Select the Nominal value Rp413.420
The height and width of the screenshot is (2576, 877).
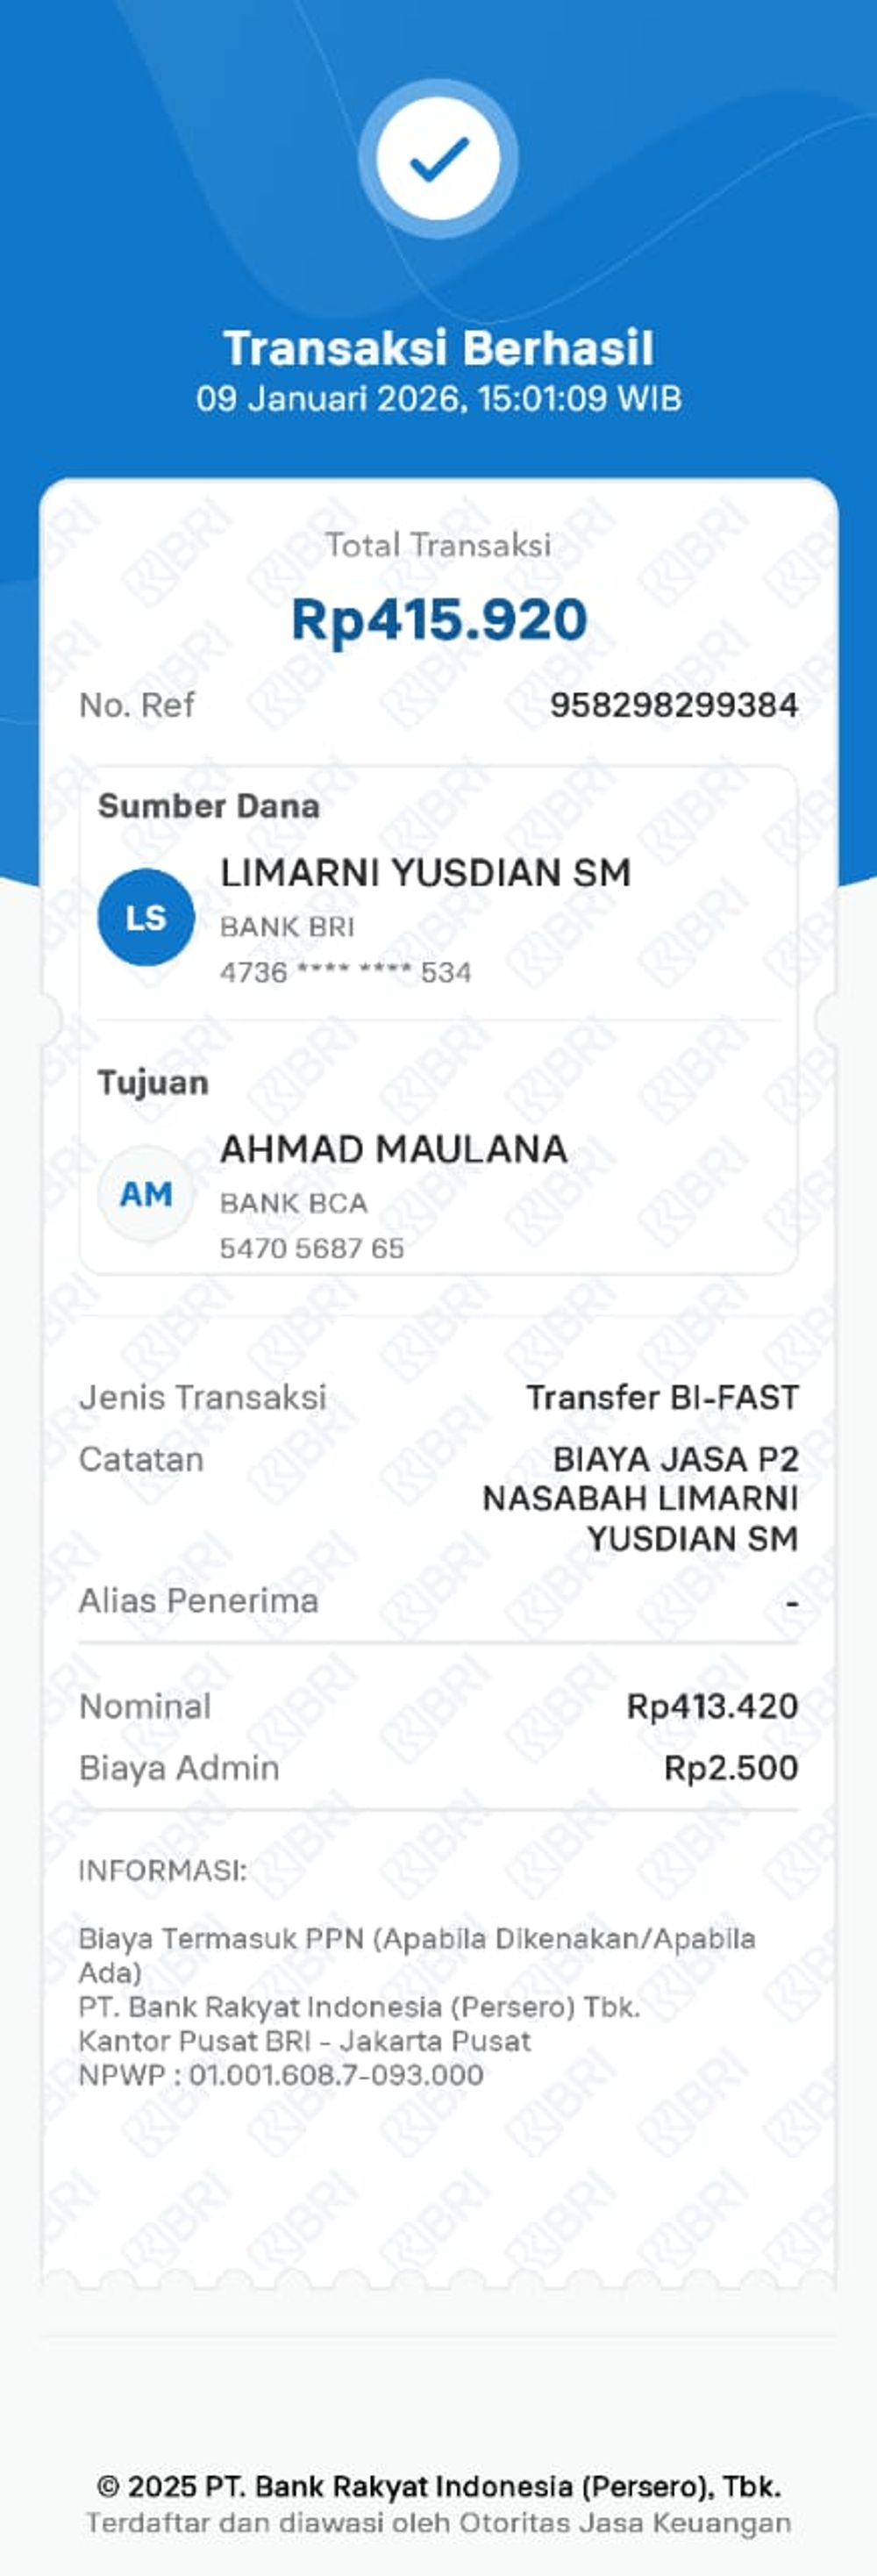712,1706
